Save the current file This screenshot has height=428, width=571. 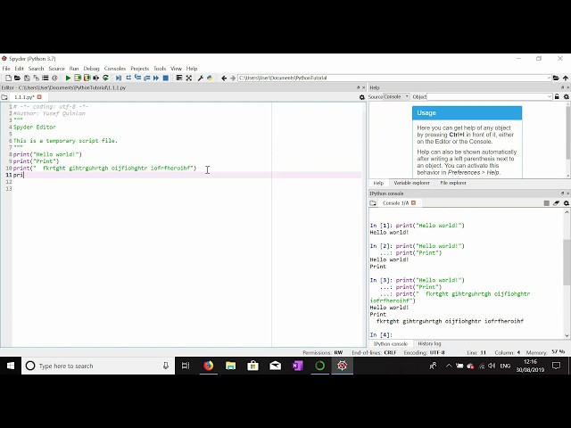point(27,78)
